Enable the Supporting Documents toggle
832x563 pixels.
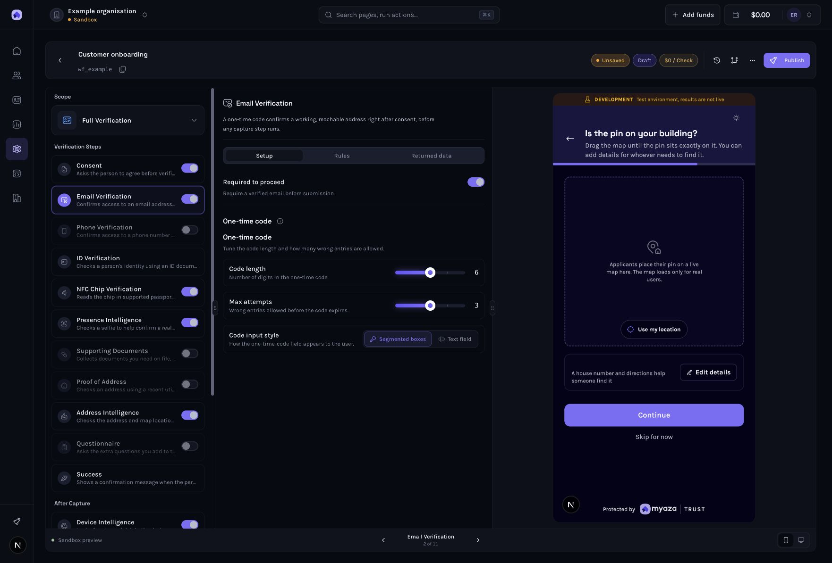point(190,354)
